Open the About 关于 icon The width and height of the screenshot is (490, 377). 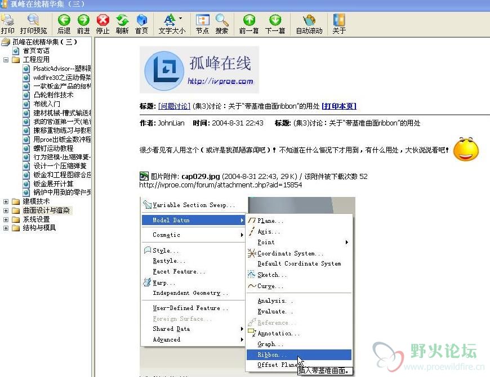(x=339, y=20)
